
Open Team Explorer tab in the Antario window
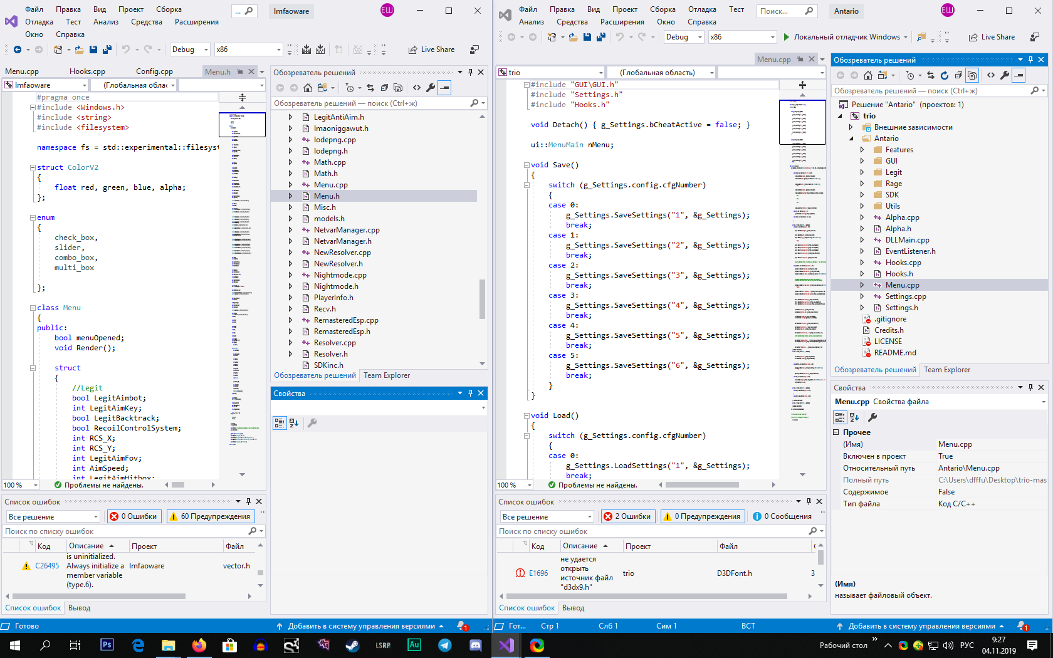point(947,370)
